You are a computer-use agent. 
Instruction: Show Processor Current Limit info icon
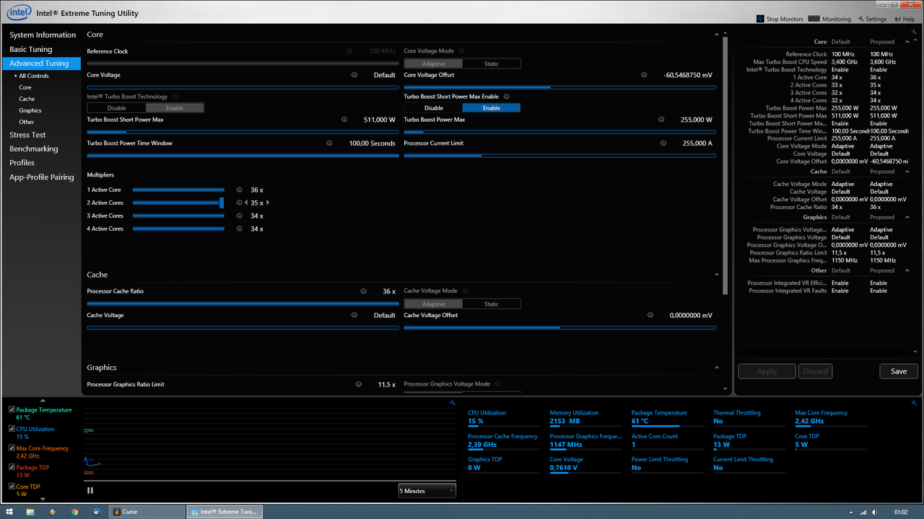663,143
